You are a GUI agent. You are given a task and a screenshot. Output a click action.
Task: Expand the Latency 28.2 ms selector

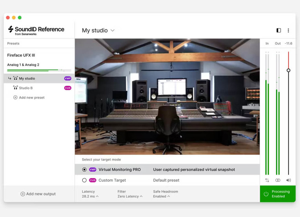90,196
